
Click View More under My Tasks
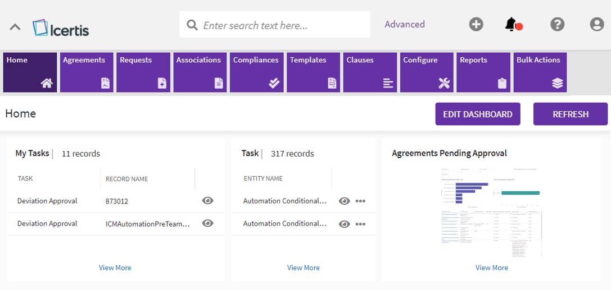tap(115, 268)
